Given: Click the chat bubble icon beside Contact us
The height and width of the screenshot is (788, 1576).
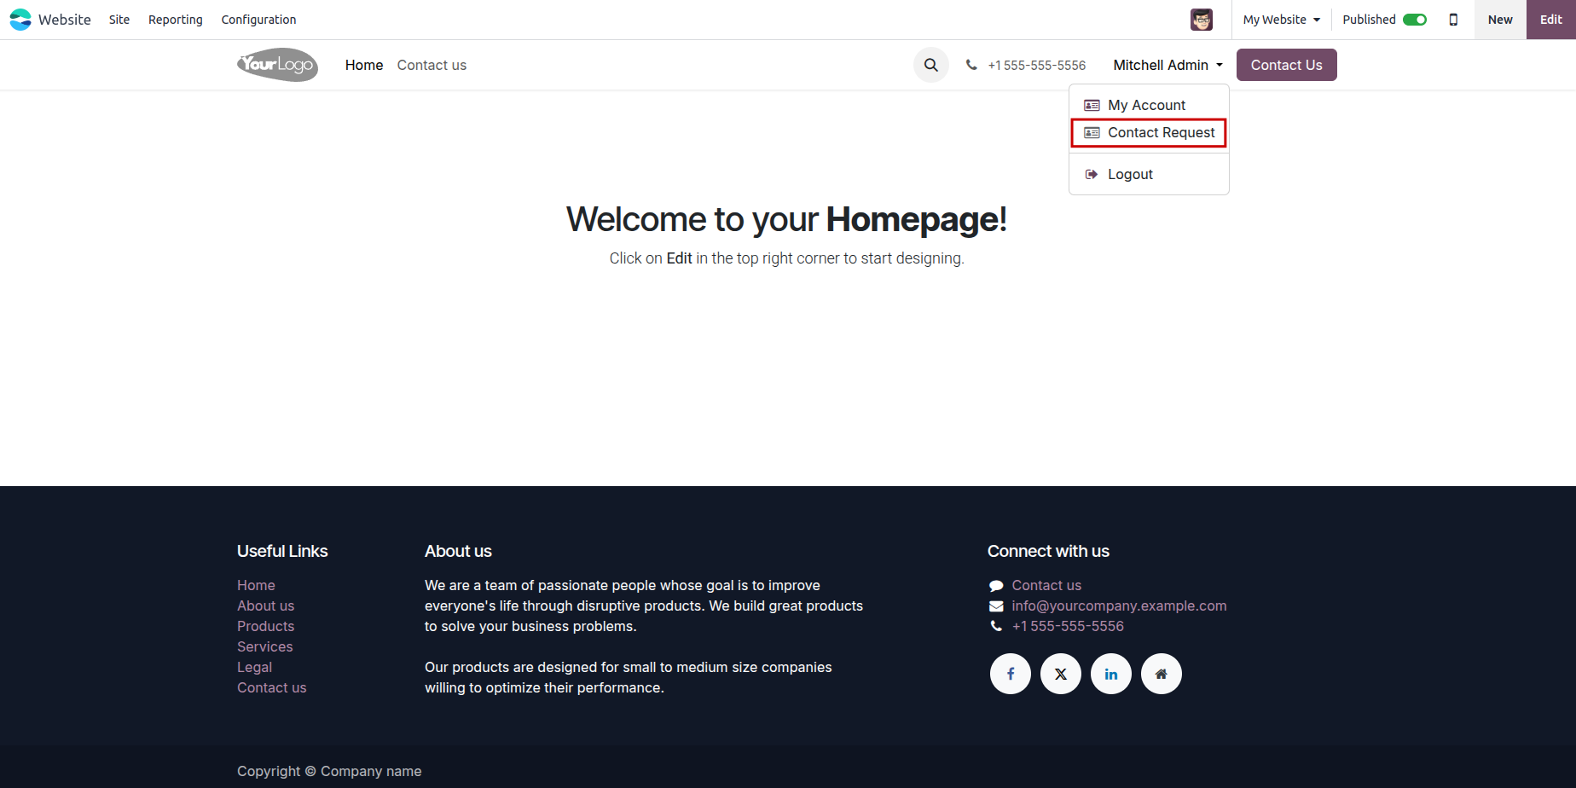Looking at the screenshot, I should [996, 586].
